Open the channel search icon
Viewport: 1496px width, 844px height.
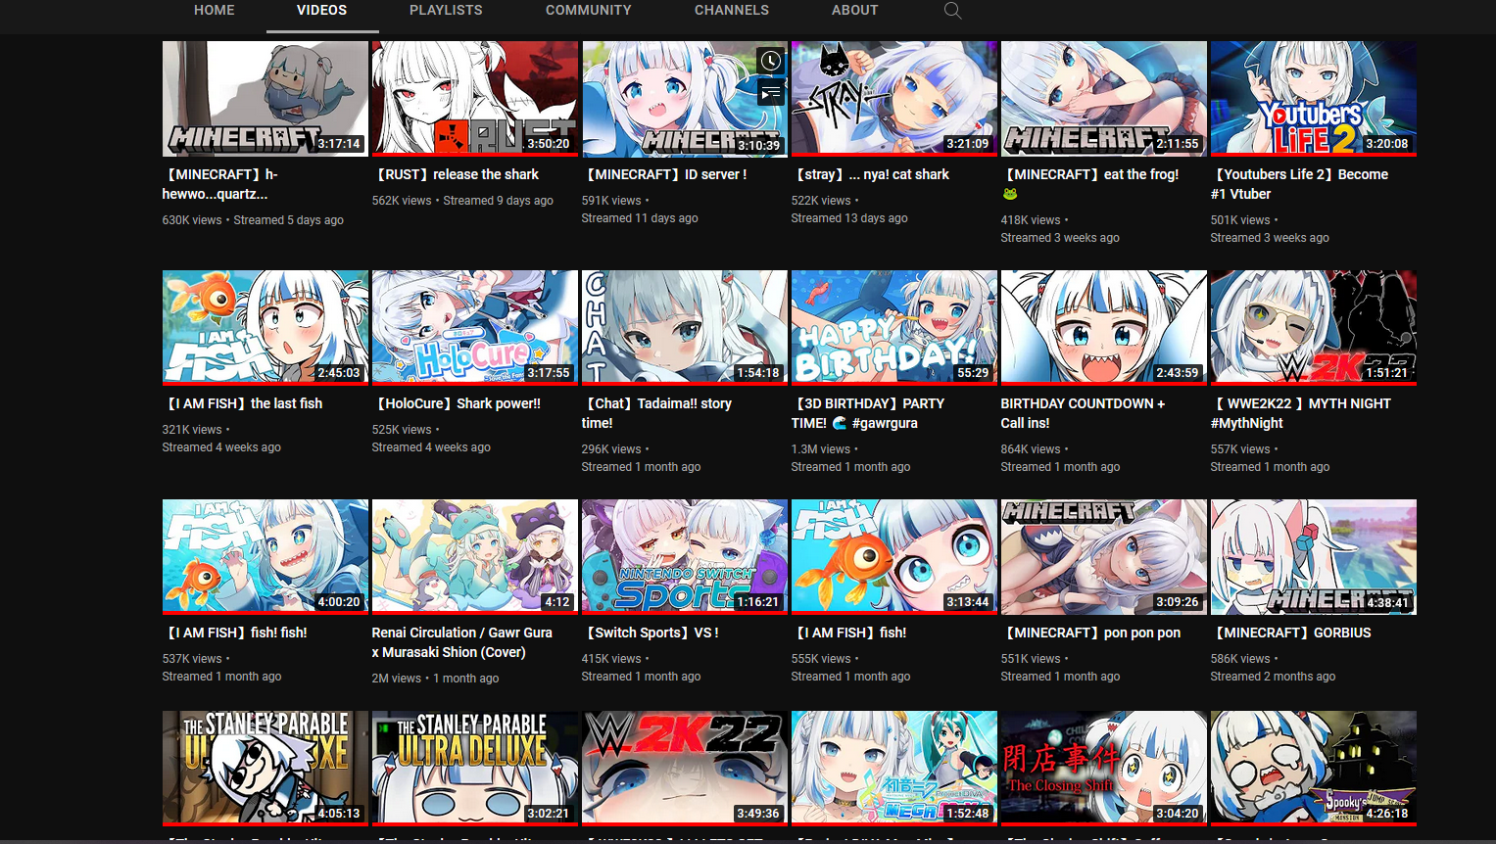coord(952,11)
